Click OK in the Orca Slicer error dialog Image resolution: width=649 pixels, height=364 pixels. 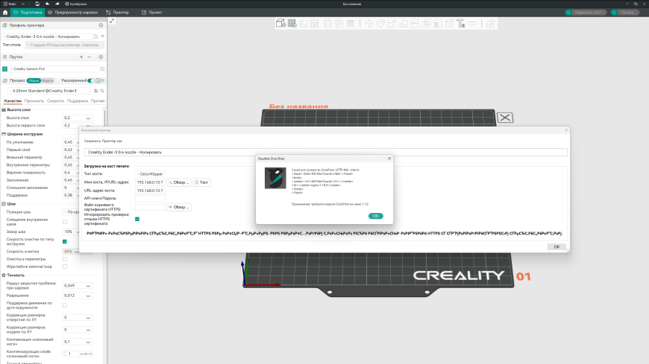(375, 216)
